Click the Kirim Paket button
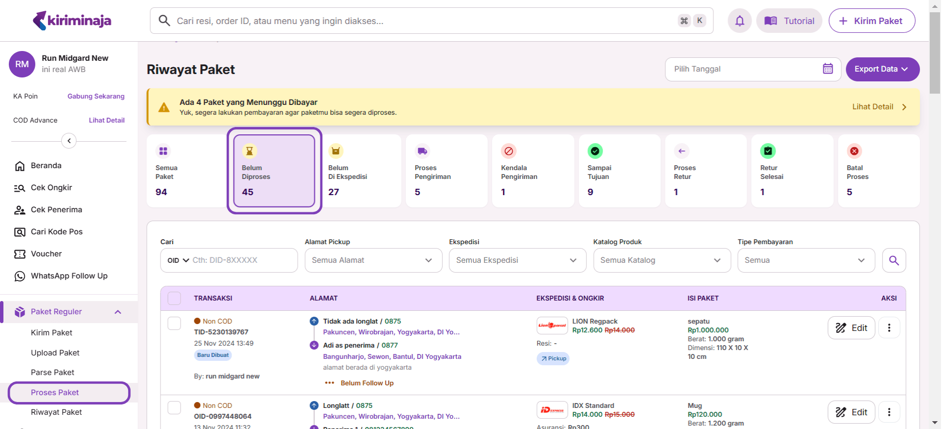The width and height of the screenshot is (942, 429). click(871, 21)
